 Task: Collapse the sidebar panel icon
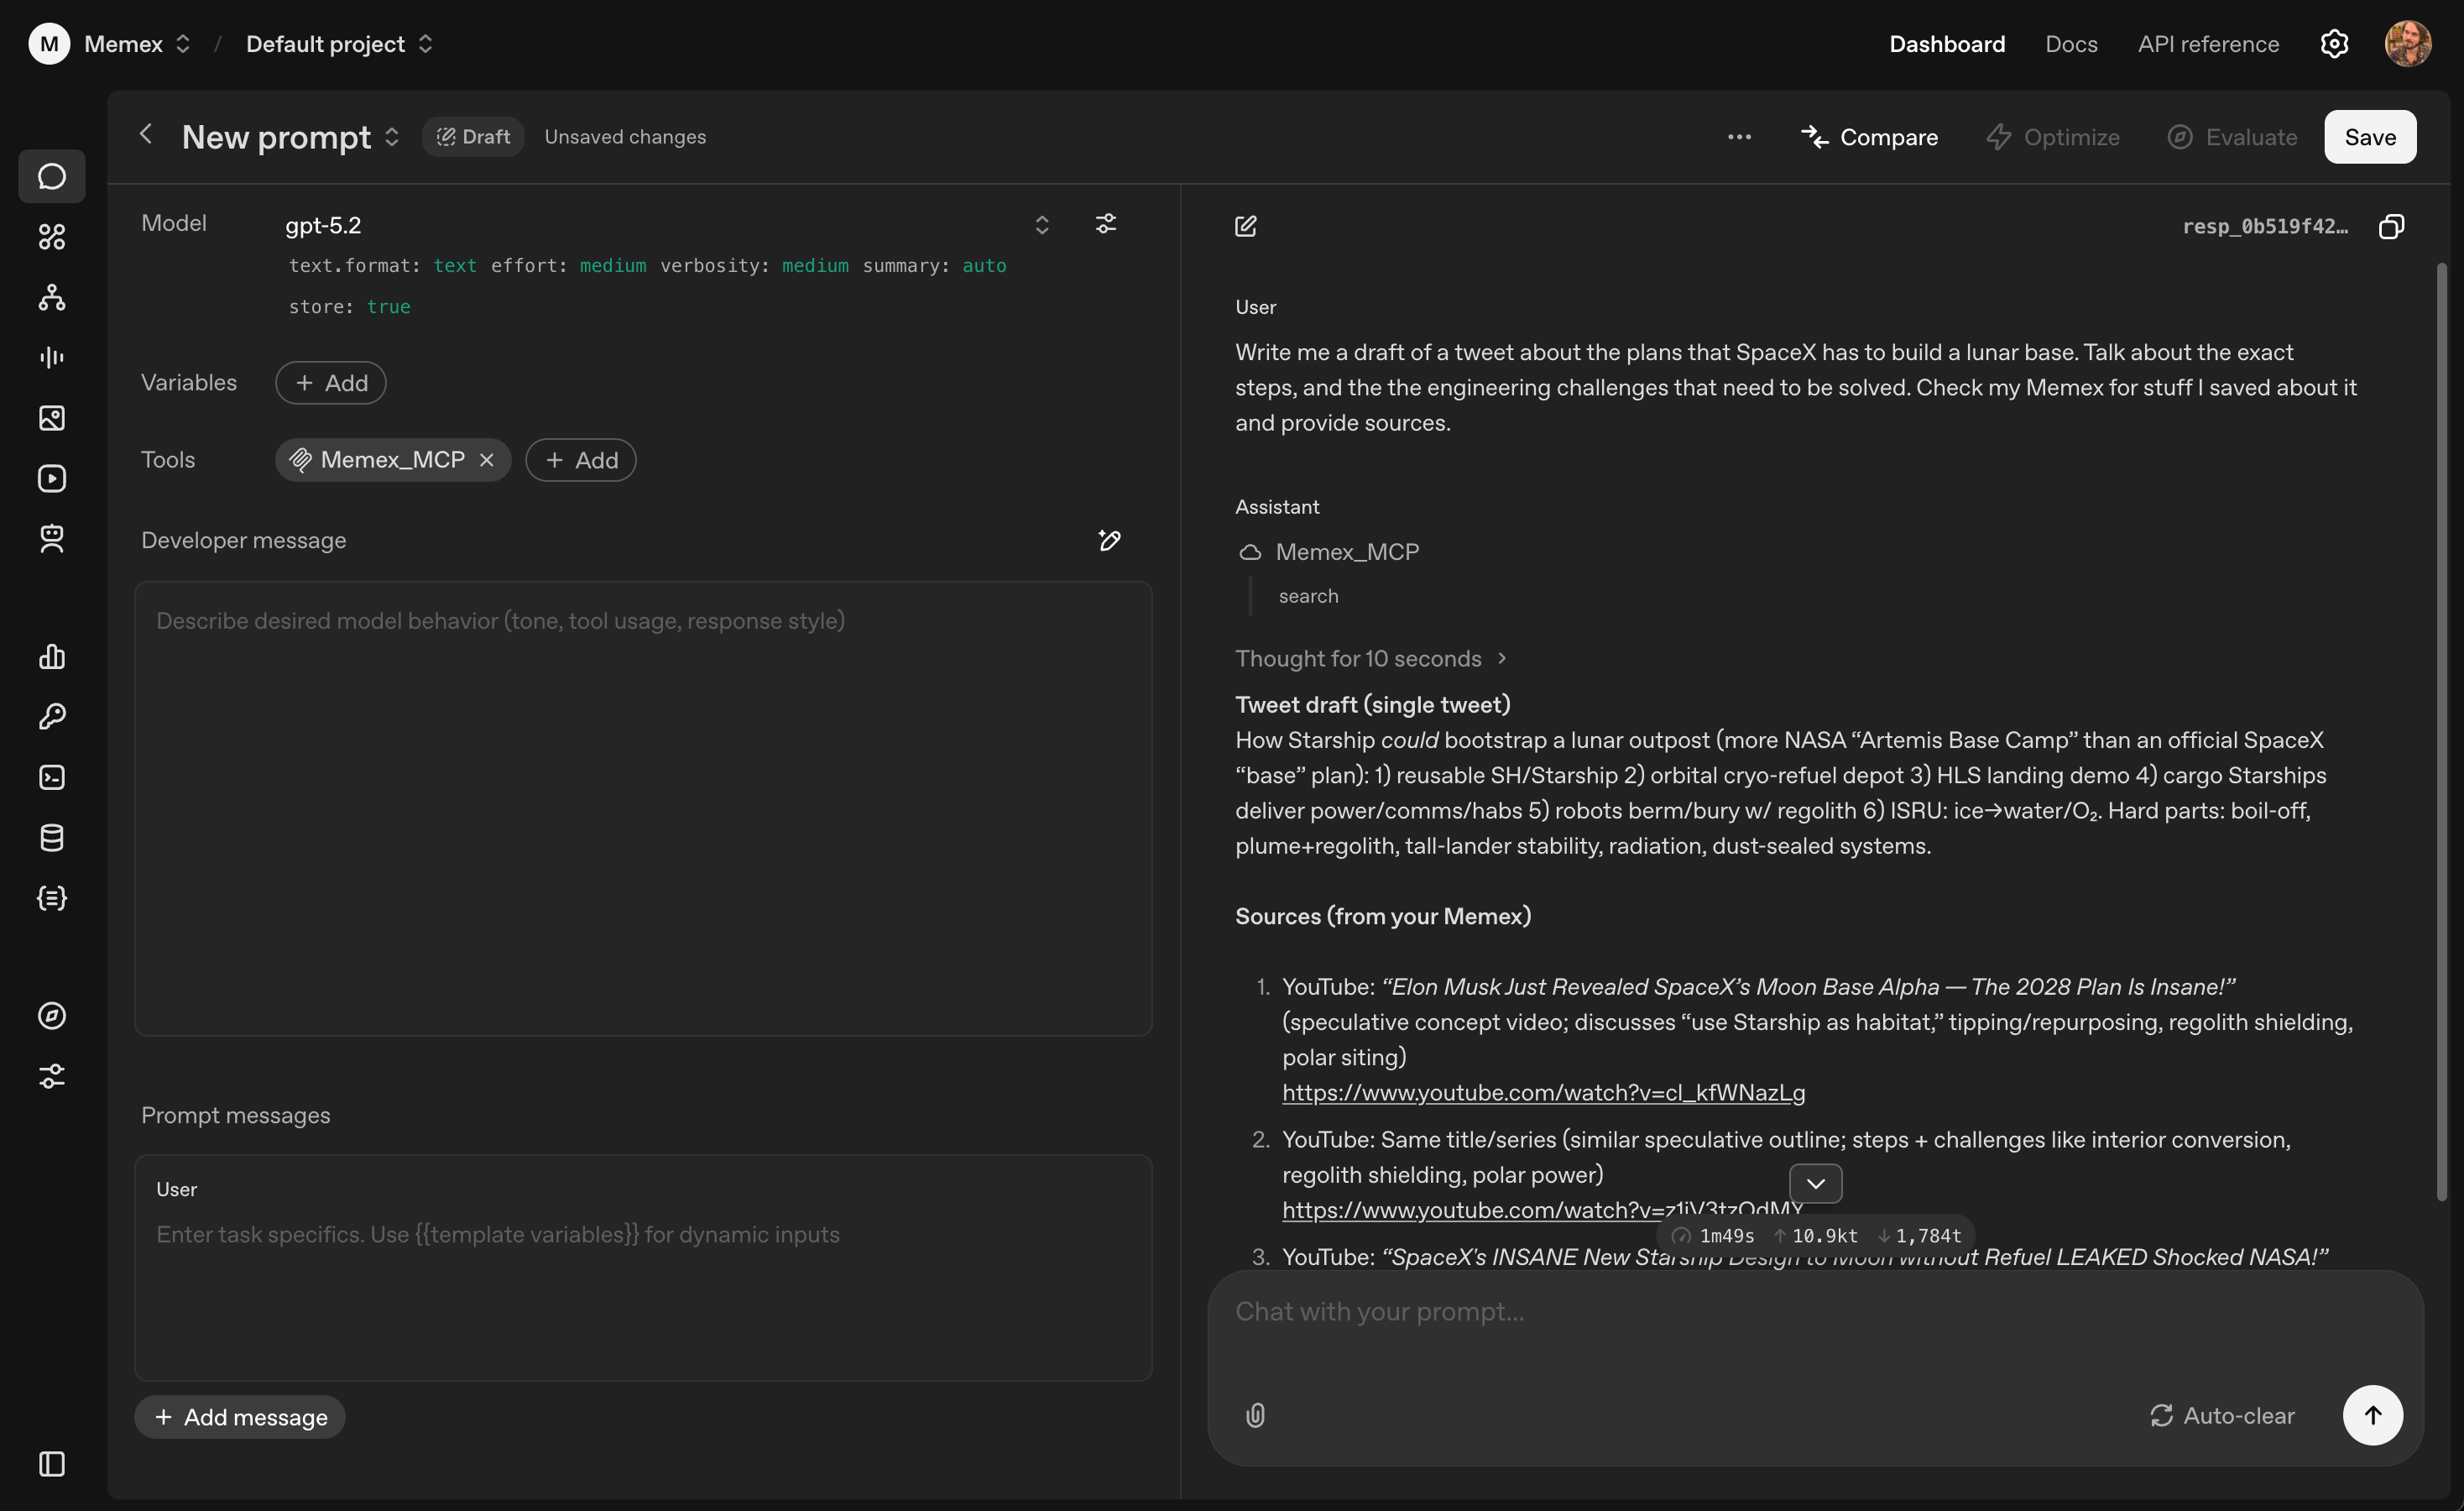tap(52, 1464)
